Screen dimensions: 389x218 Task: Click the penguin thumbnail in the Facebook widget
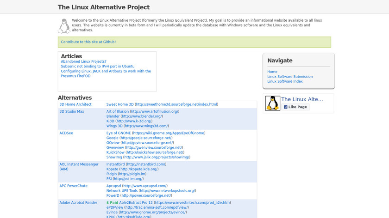[273, 103]
